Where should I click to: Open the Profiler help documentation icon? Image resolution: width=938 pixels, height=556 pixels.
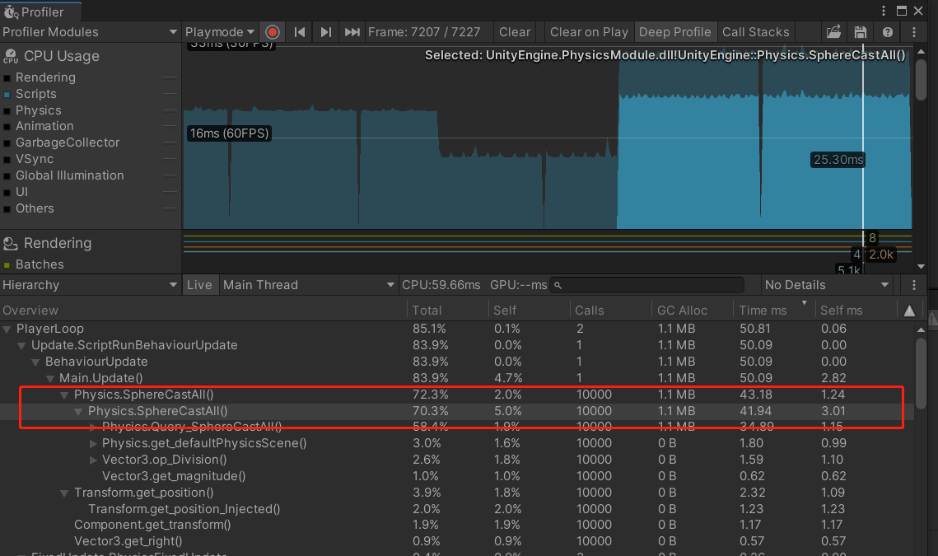pos(887,31)
